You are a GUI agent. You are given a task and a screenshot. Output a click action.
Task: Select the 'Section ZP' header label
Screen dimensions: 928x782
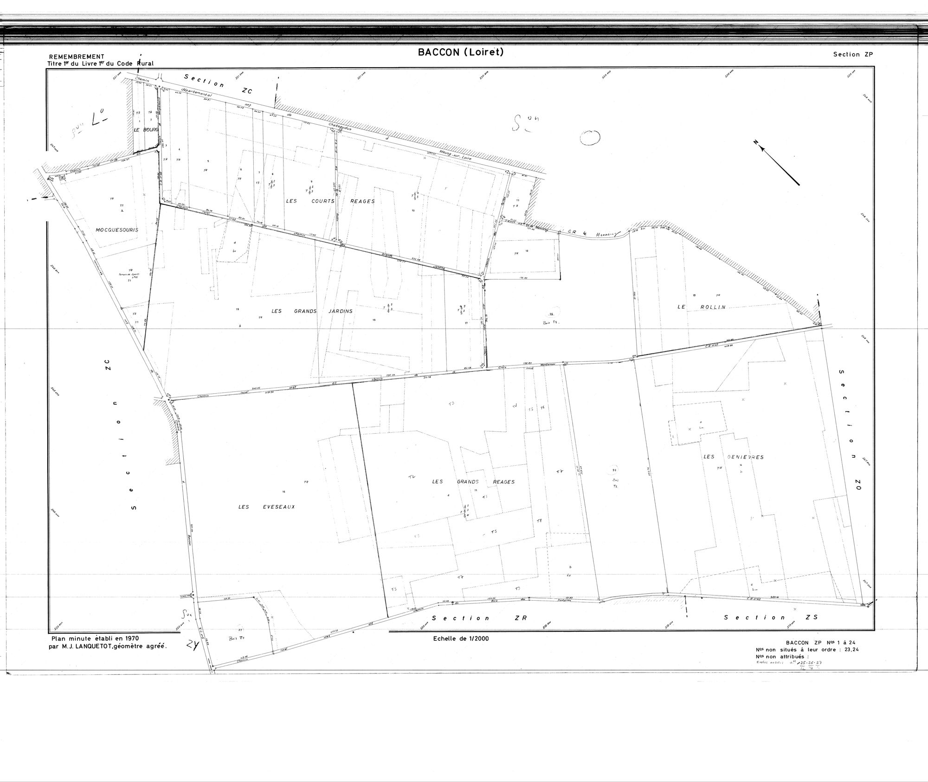(x=853, y=54)
